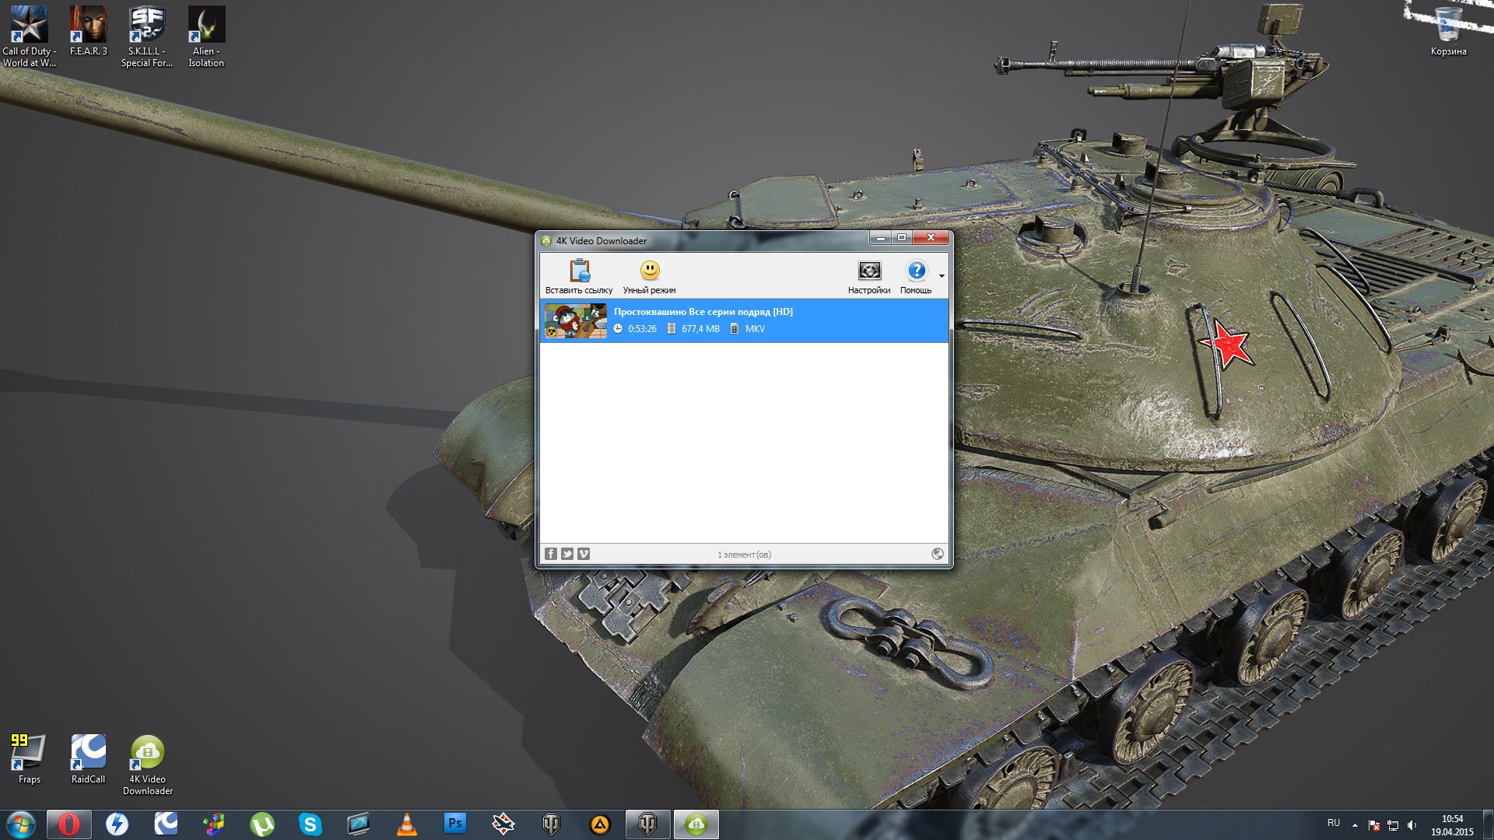The image size is (1494, 840).
Task: Open the clock showing 10:54
Action: pyautogui.click(x=1452, y=825)
